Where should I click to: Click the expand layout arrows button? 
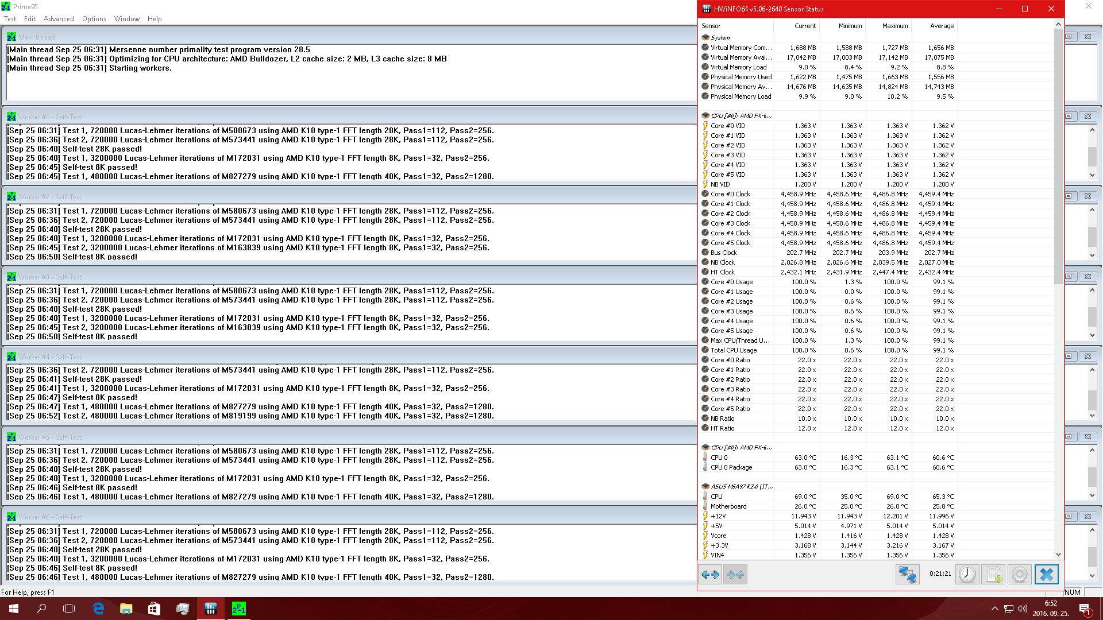coord(710,574)
